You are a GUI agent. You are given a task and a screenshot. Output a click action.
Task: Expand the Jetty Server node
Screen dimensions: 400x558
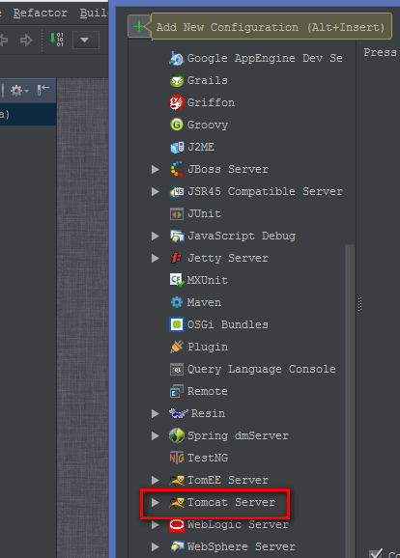[156, 258]
